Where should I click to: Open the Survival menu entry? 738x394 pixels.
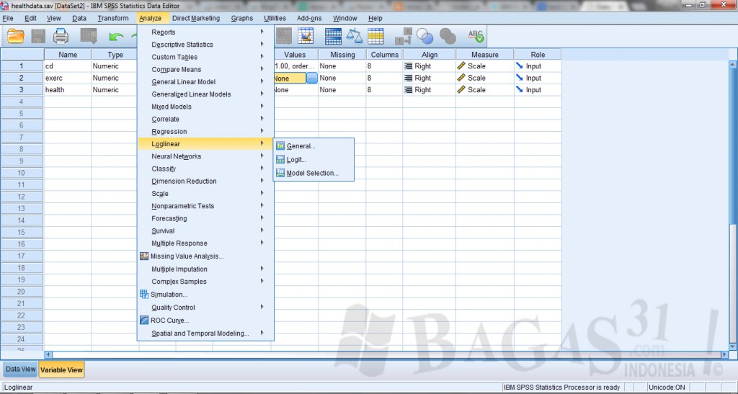205,230
